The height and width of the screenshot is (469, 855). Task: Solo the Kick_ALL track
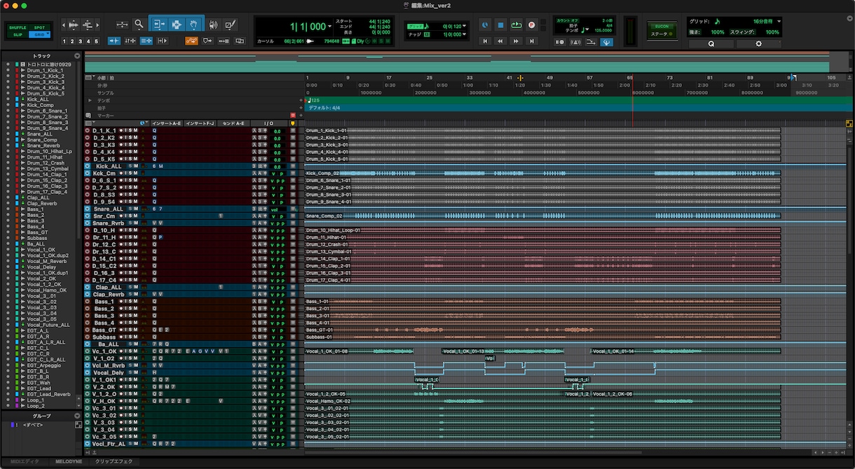(x=129, y=166)
